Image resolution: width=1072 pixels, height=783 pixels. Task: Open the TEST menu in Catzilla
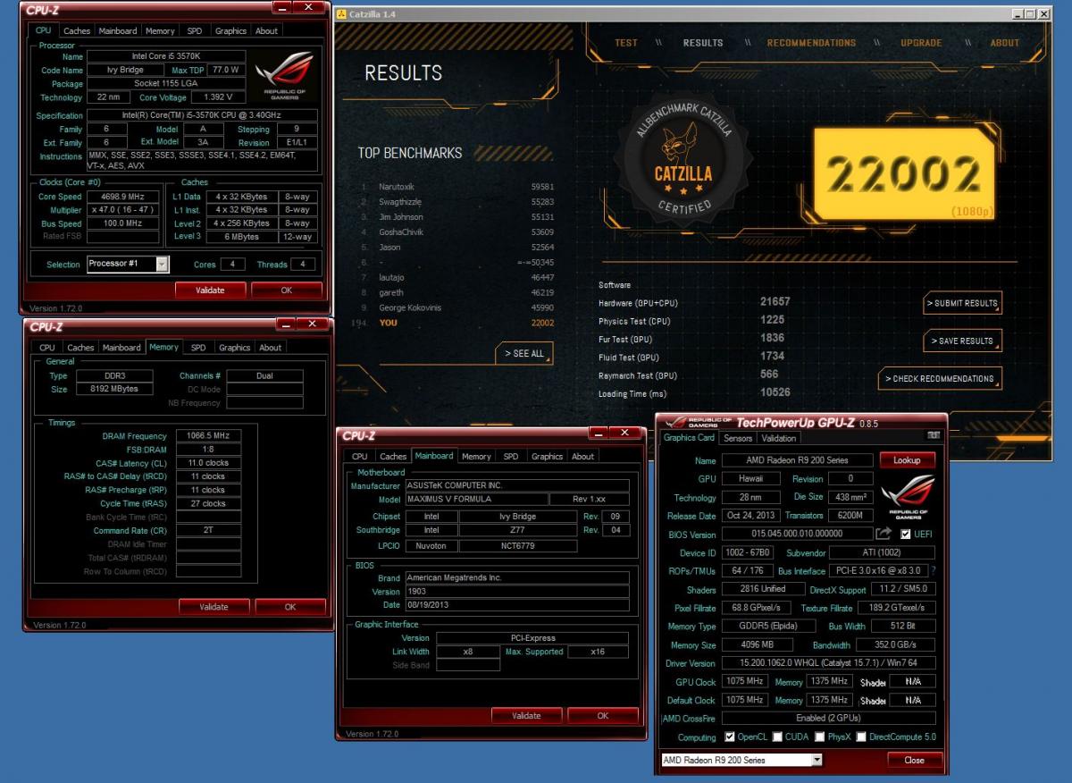tap(626, 43)
